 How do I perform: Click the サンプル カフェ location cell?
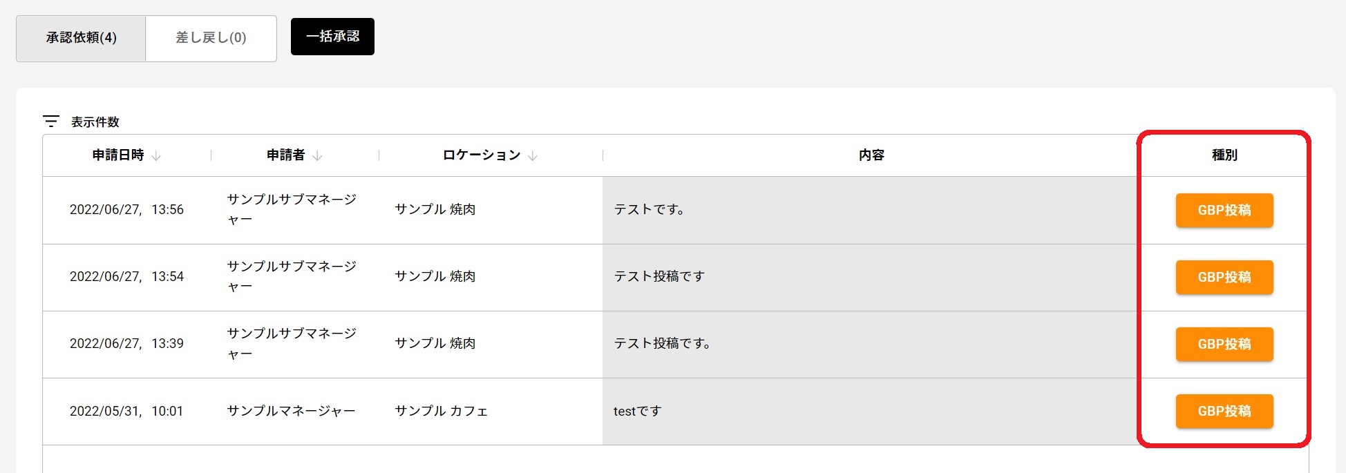pos(441,412)
